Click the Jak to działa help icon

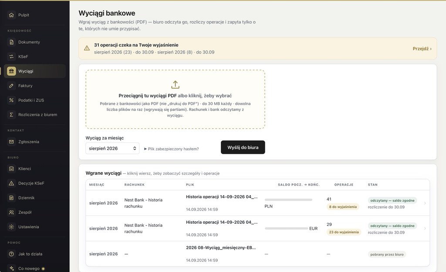tap(11, 254)
